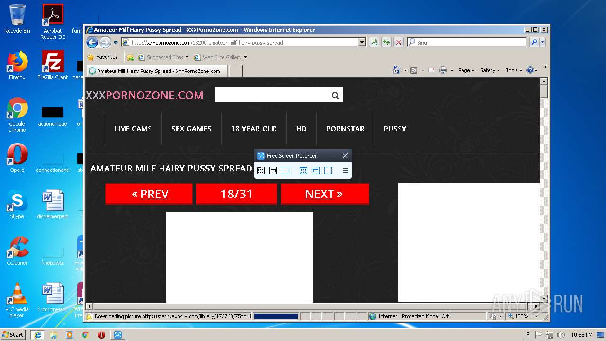
Task: Click the Help question mark icon
Action: coord(530,70)
